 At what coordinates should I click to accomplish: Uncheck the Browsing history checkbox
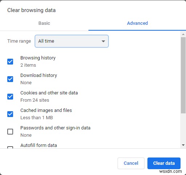(x=10, y=62)
